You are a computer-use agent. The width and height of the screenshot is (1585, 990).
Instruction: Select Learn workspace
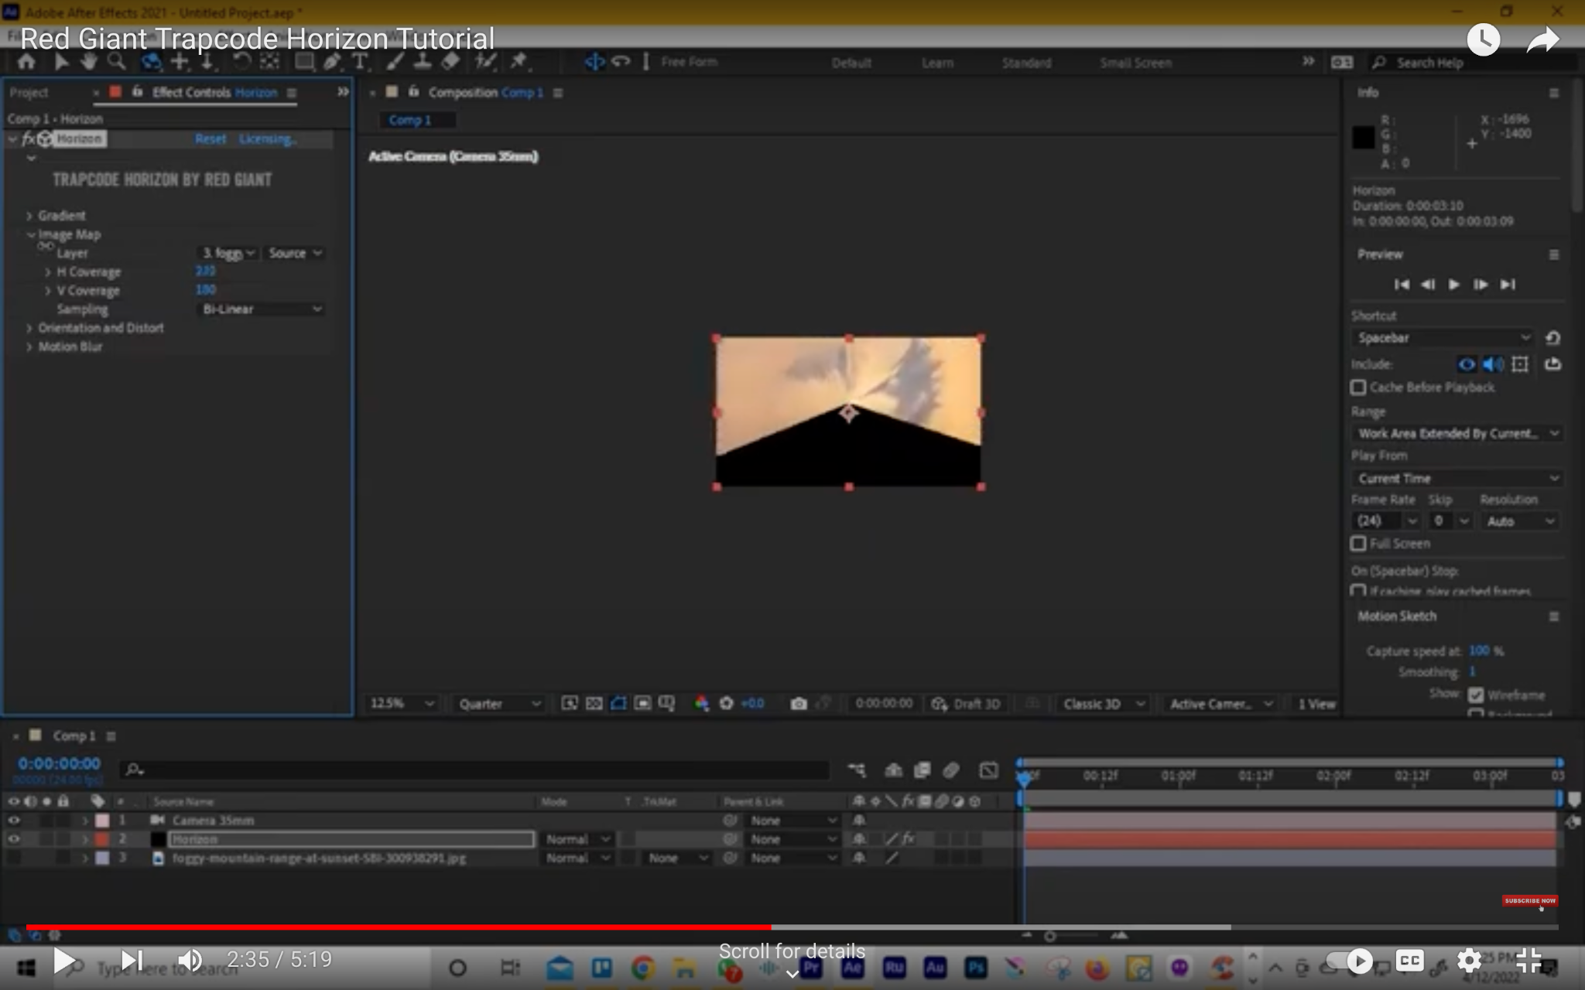click(937, 63)
